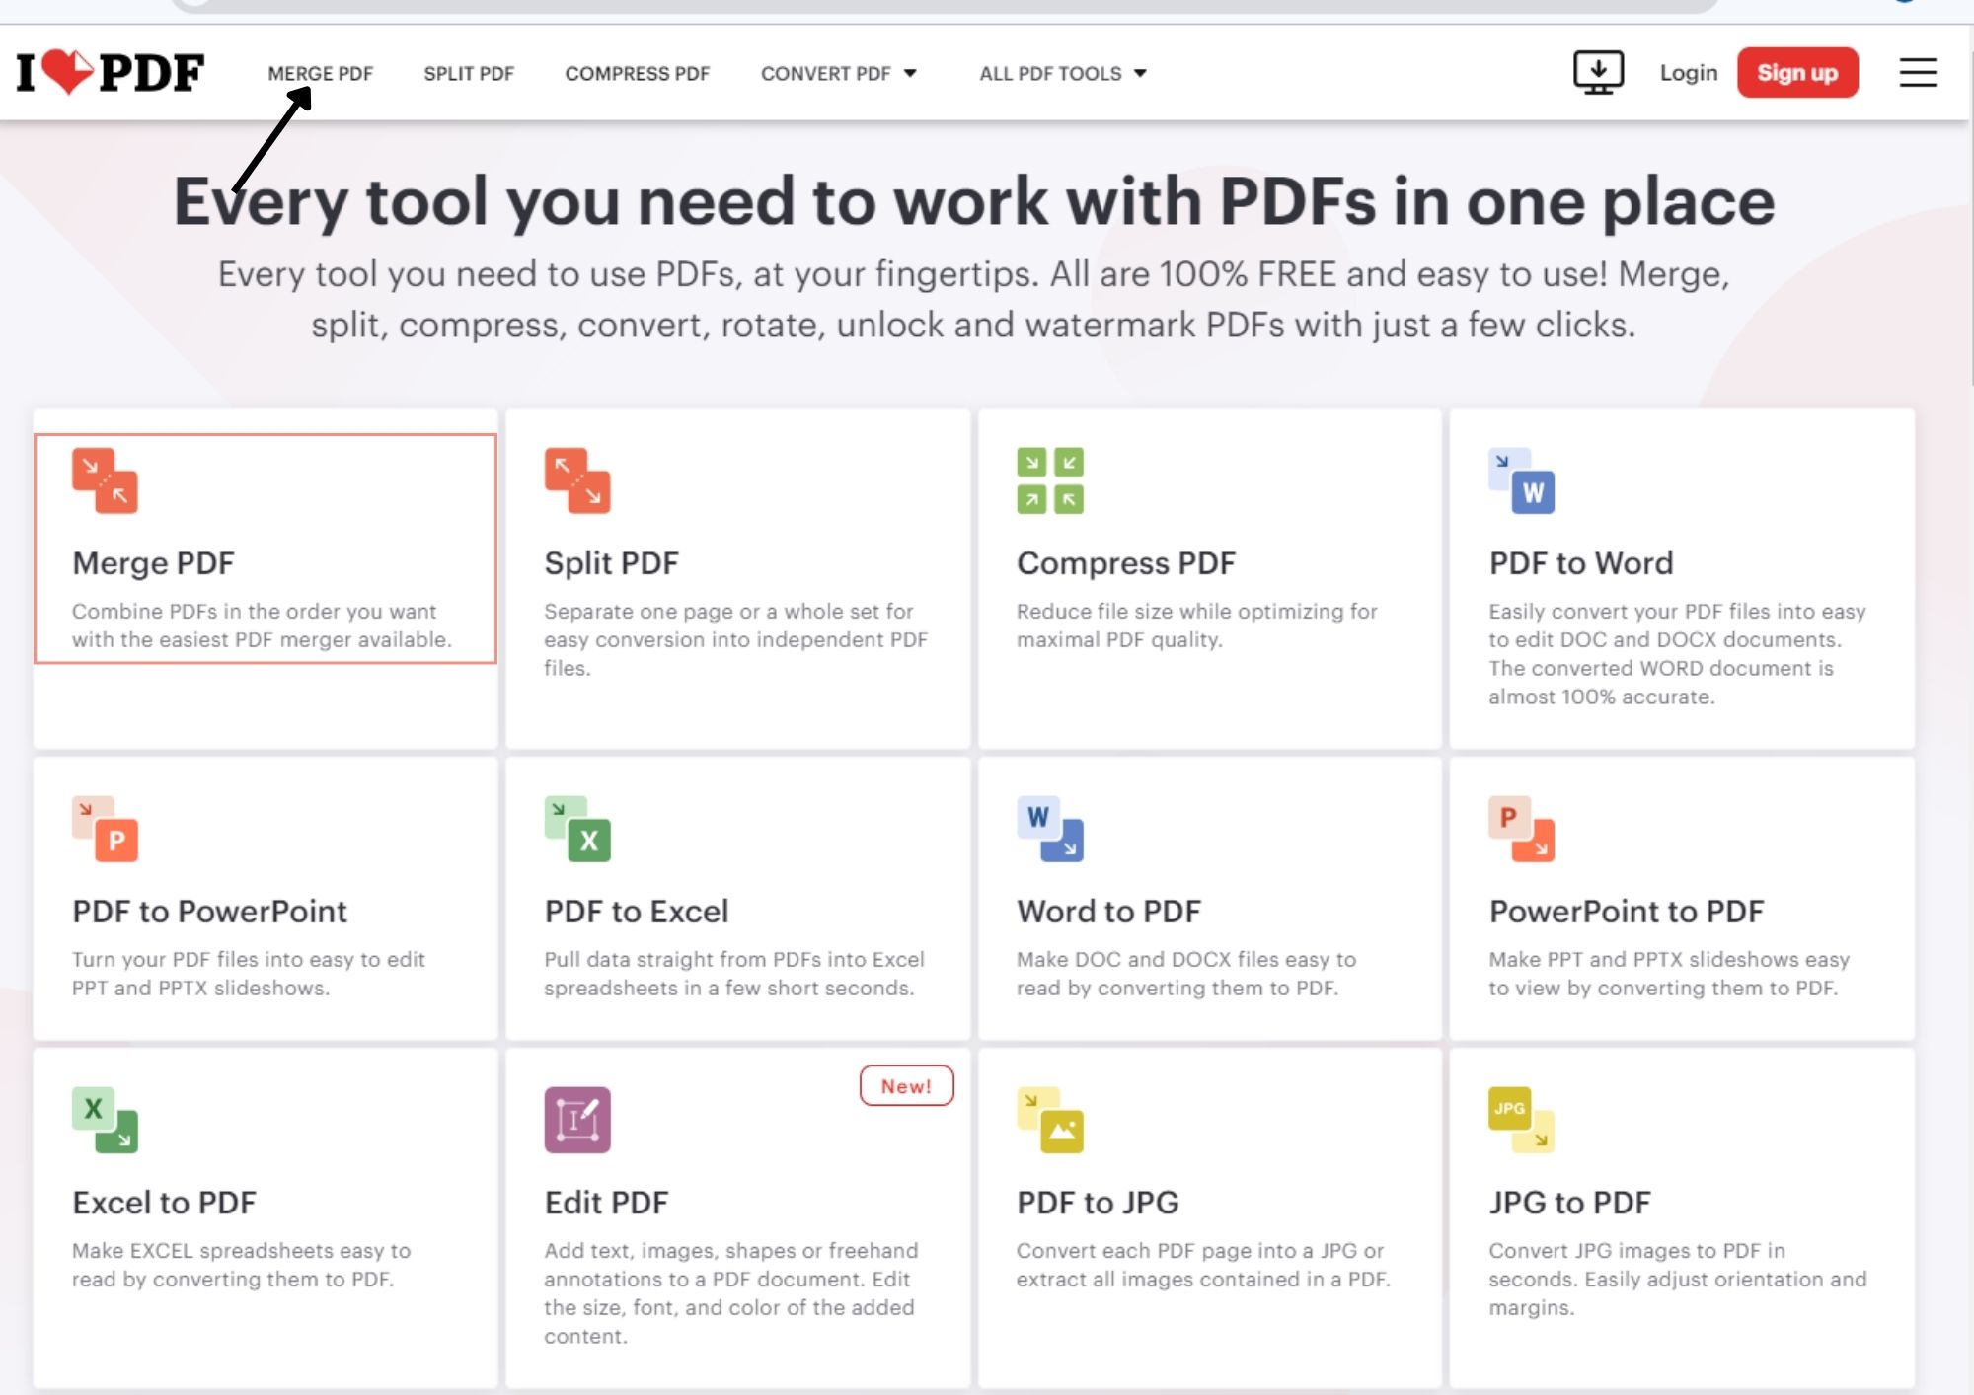Open the PDF to Word card title

point(1581,563)
